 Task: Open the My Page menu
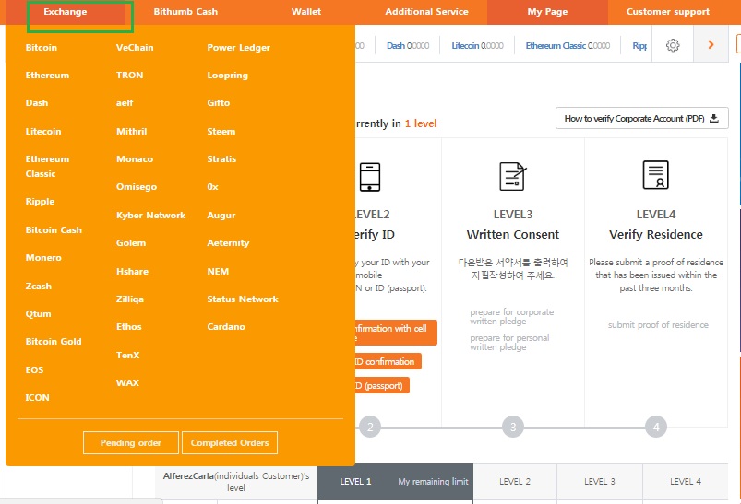tap(547, 12)
